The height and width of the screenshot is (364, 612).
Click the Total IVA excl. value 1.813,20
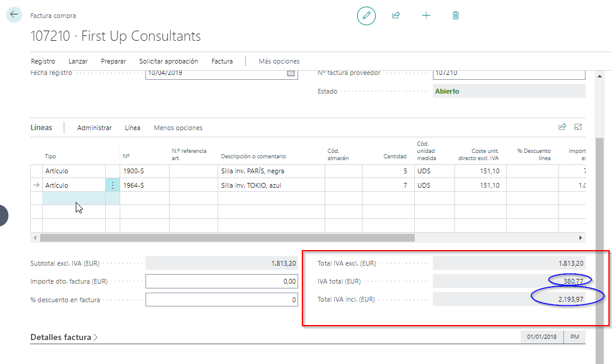[x=571, y=263]
